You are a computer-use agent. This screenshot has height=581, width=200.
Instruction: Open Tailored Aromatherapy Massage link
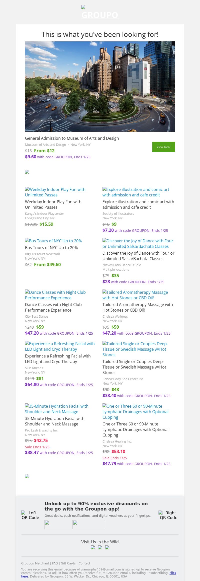coord(135,295)
